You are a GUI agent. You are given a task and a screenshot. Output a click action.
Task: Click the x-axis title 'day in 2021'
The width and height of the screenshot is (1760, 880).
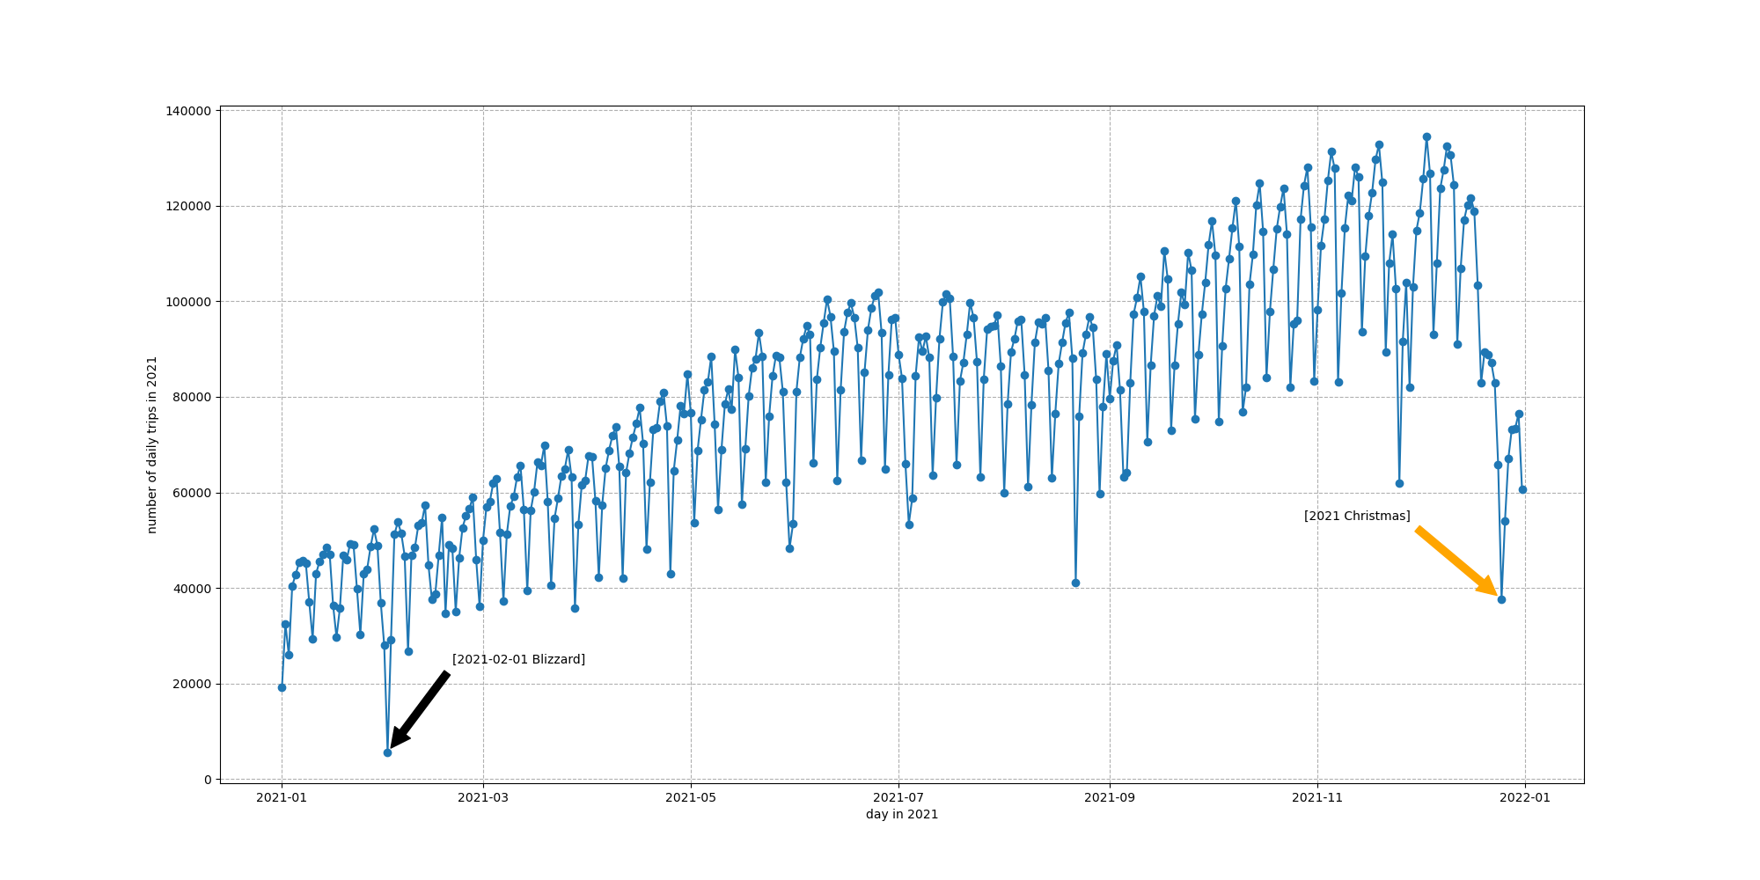tap(902, 815)
